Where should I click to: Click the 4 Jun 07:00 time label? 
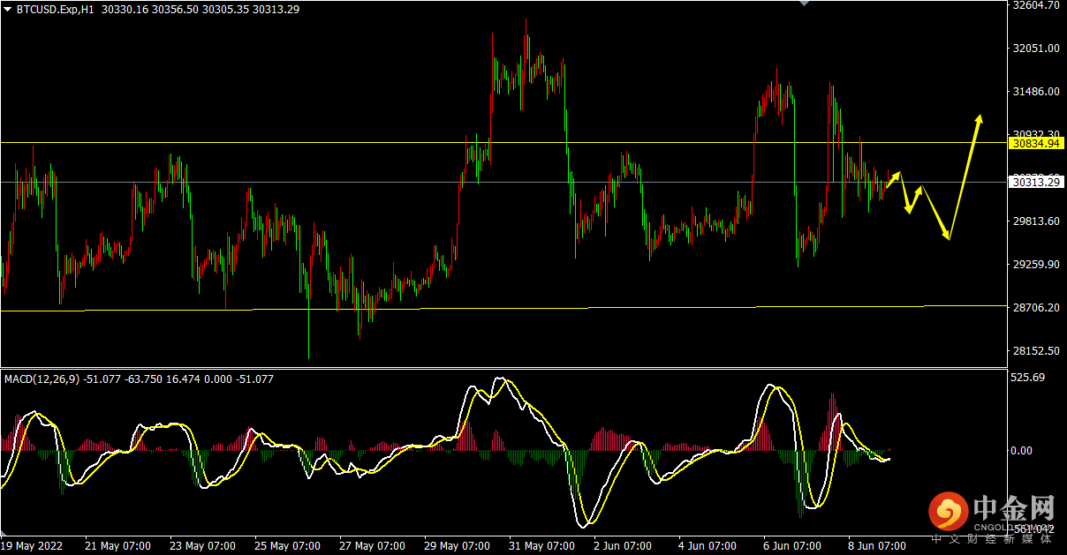click(708, 546)
